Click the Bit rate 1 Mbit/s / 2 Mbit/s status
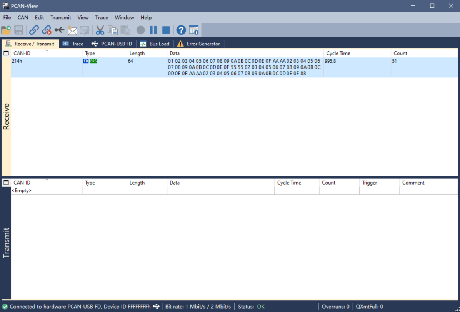This screenshot has width=460, height=312. coord(198,307)
